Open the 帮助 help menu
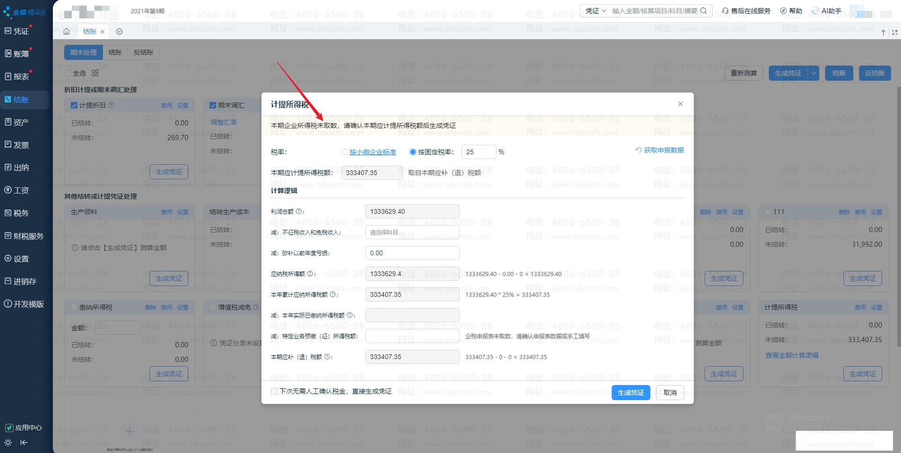This screenshot has width=901, height=453. (x=791, y=10)
